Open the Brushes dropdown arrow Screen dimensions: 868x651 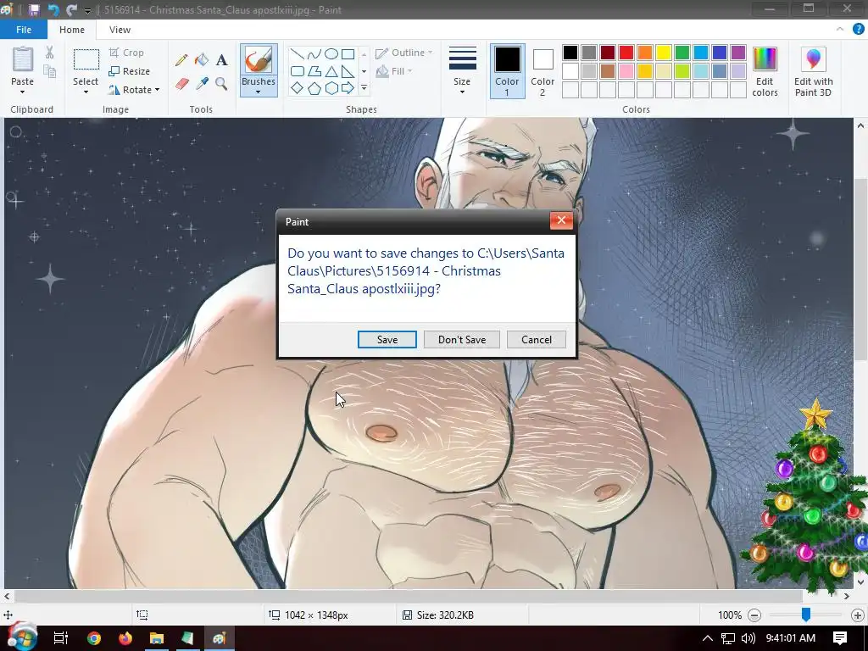(x=259, y=92)
